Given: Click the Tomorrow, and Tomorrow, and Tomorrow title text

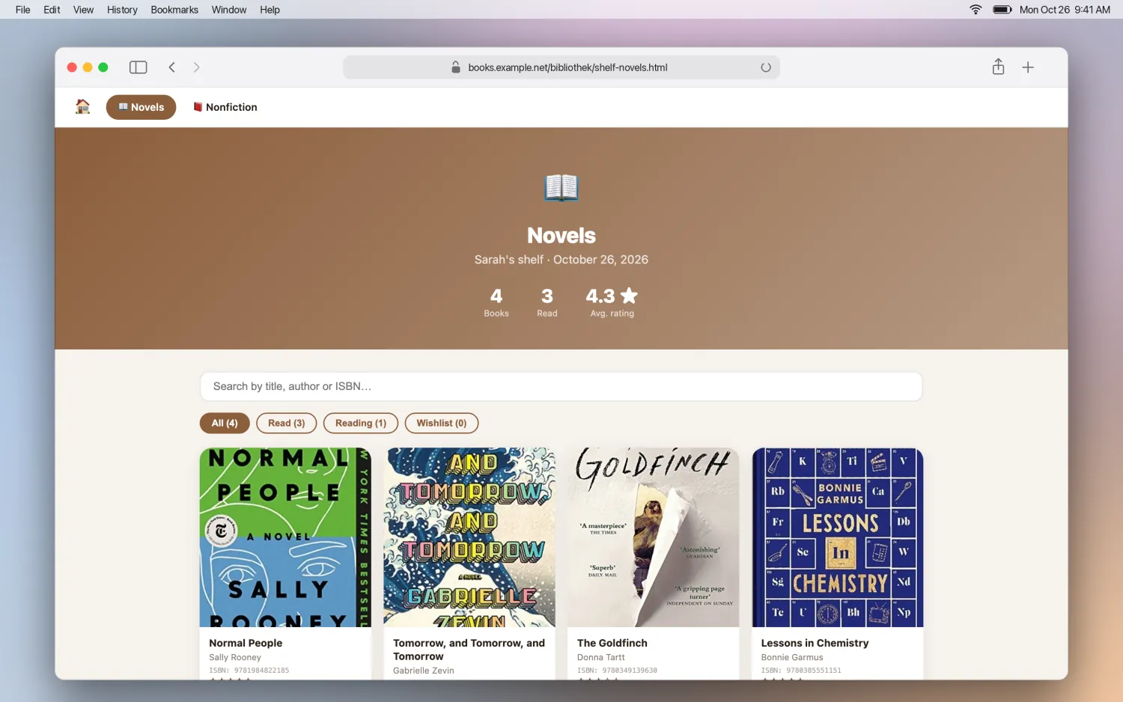Looking at the screenshot, I should tap(469, 650).
